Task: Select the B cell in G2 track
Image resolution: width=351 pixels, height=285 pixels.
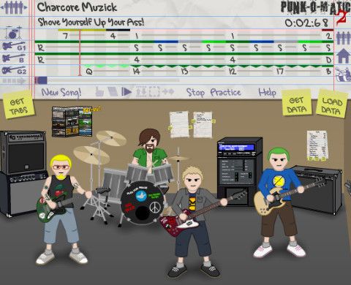Action: (x=328, y=72)
